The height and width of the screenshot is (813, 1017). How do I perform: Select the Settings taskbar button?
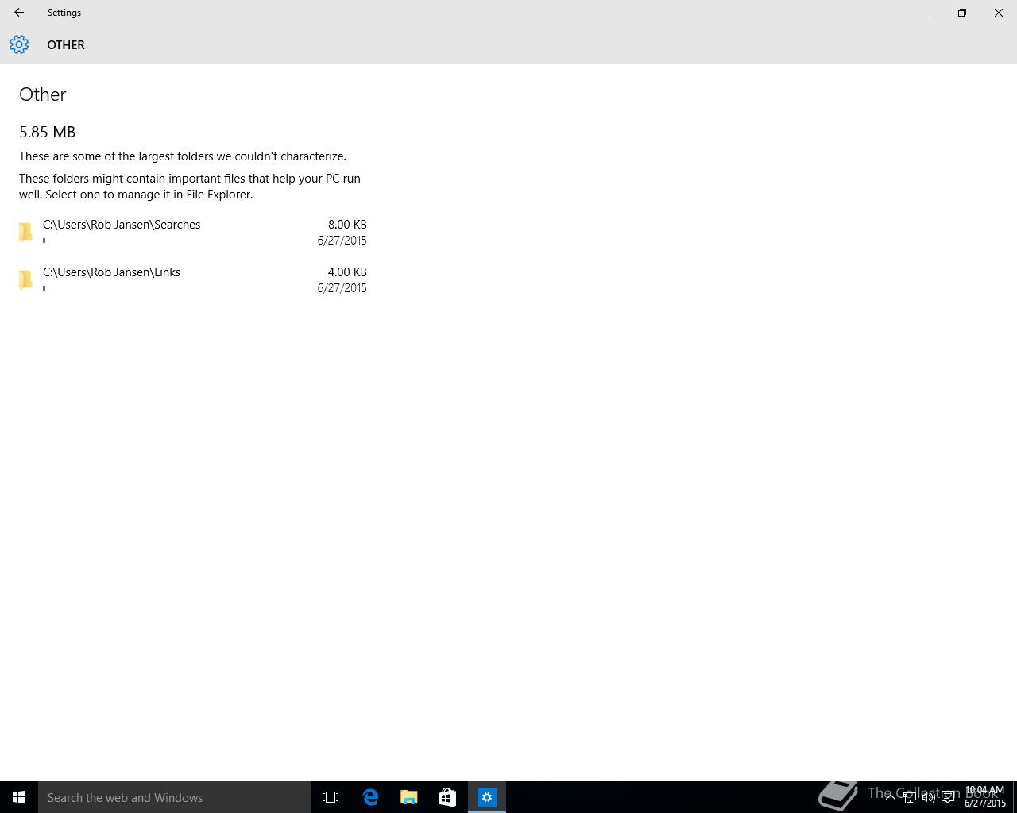486,797
